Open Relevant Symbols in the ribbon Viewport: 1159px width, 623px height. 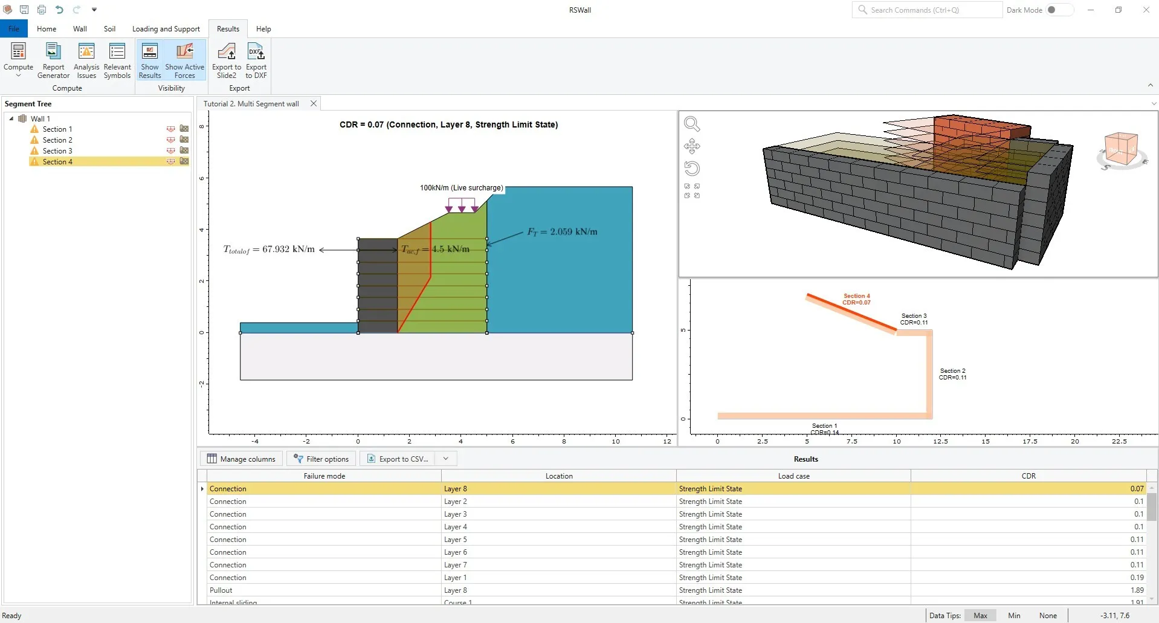coord(117,60)
